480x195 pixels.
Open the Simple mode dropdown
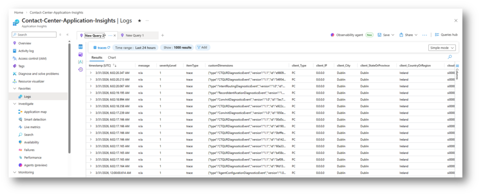tap(442, 47)
